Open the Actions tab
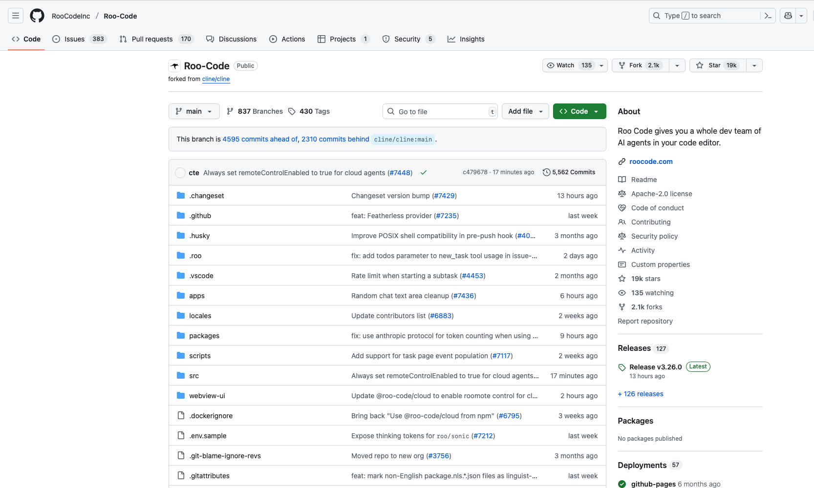This screenshot has width=814, height=488. [287, 39]
